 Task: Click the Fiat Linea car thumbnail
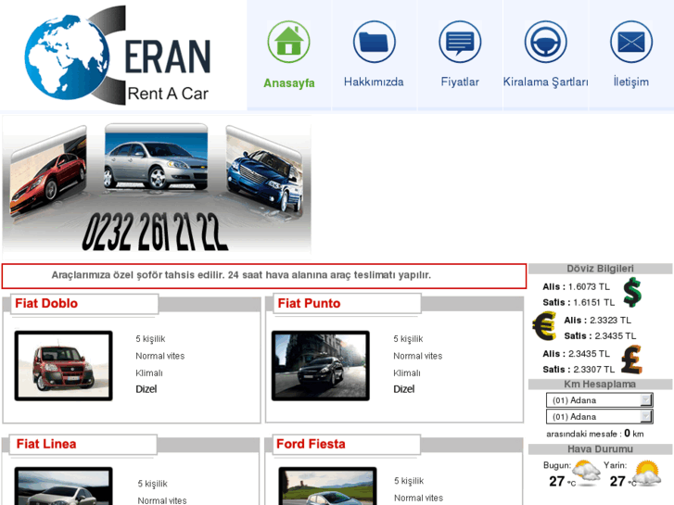(64, 486)
